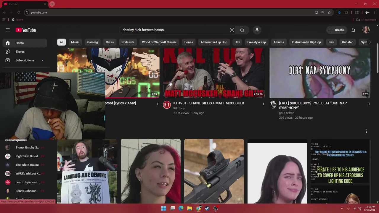Play the Dirt Nap Symphony thumbnail
Viewport: 379px width, 213px height.
pyautogui.click(x=320, y=73)
